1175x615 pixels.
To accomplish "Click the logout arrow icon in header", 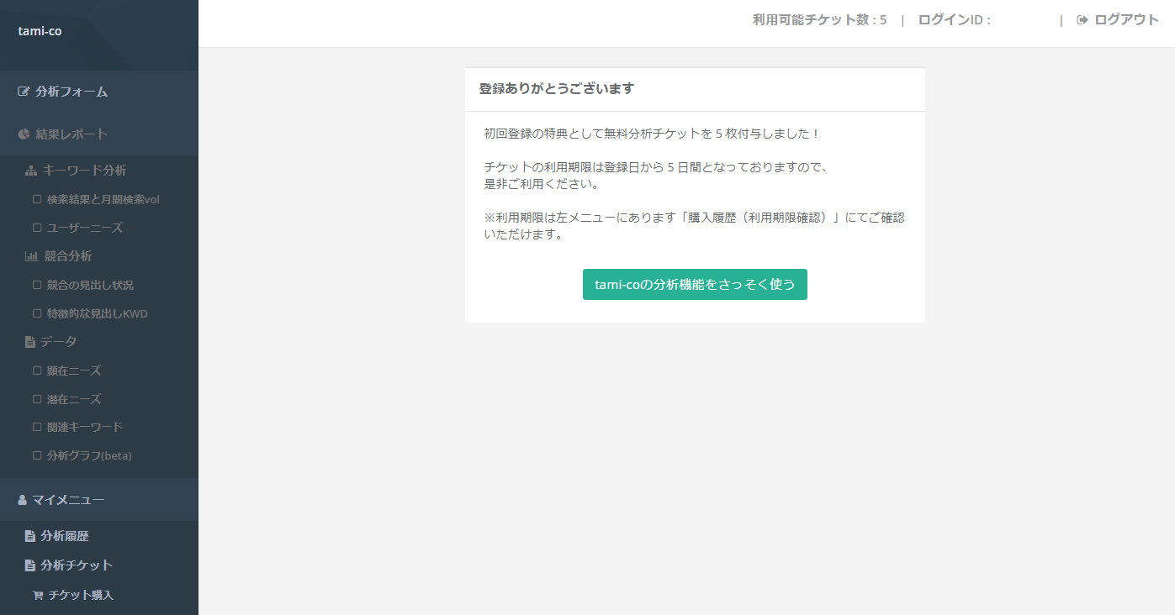I will 1082,20.
